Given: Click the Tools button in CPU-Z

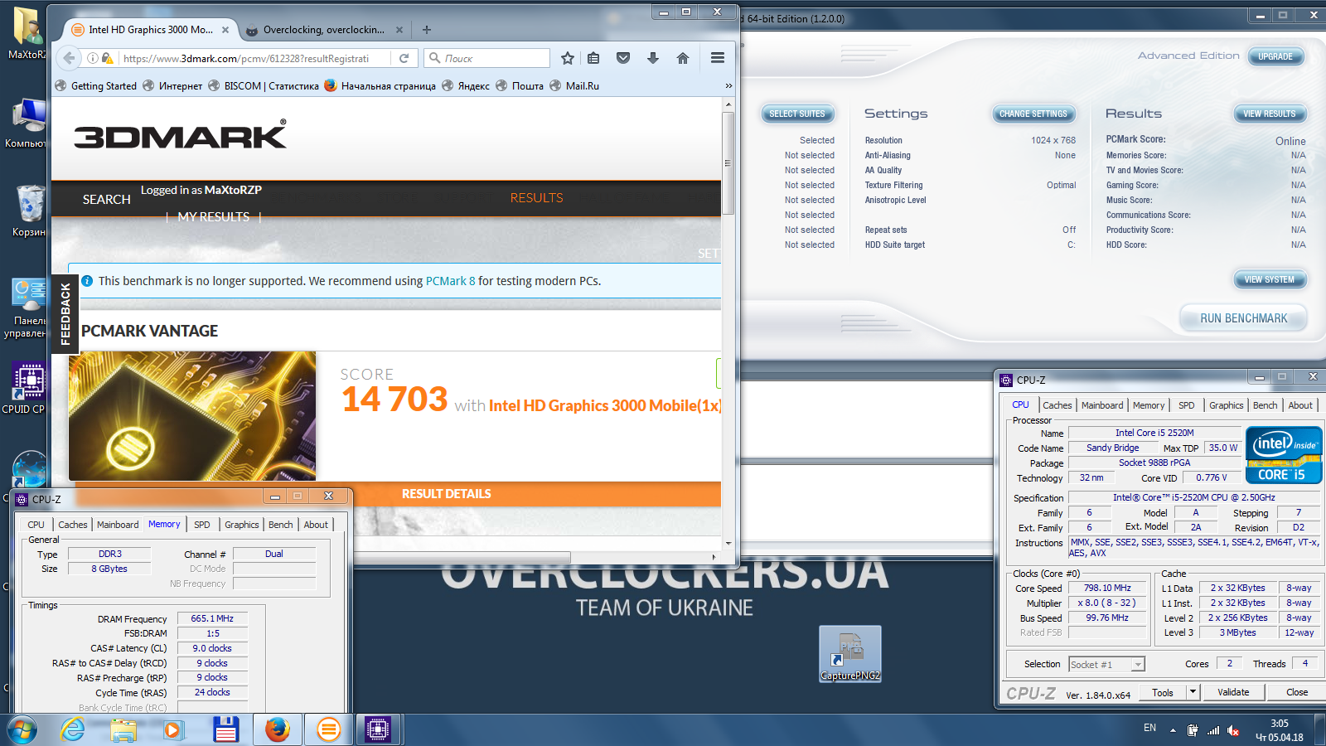Looking at the screenshot, I should (1163, 692).
